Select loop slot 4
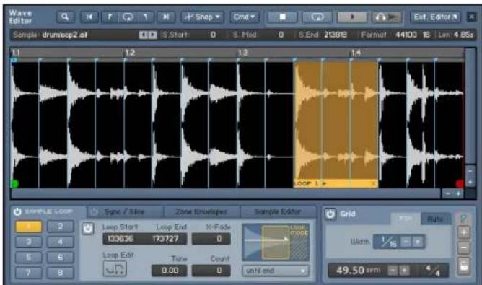Screen dimensions: 482x285 pos(61,242)
